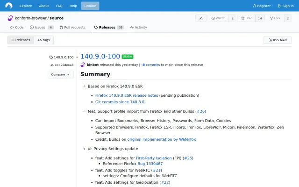Open Git commits since 140.8.0
This screenshot has height=187, width=299.
tap(120, 102)
